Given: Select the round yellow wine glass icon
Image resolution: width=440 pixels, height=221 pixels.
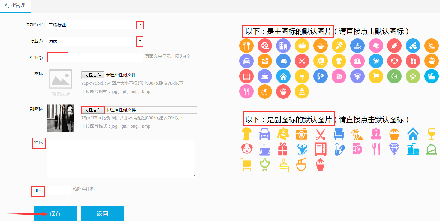Looking at the screenshot, I should point(302,76).
